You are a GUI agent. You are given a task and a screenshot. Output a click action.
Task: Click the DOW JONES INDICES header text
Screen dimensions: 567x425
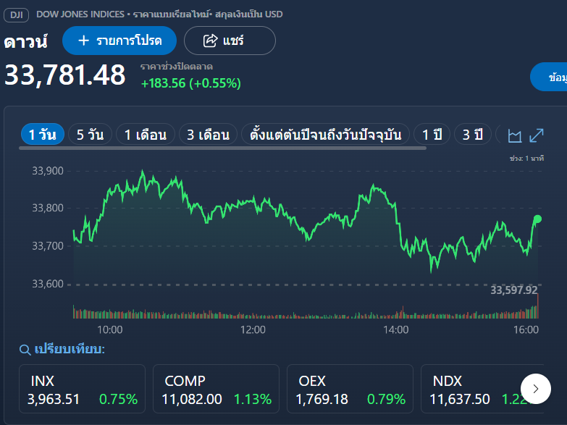[x=80, y=14]
